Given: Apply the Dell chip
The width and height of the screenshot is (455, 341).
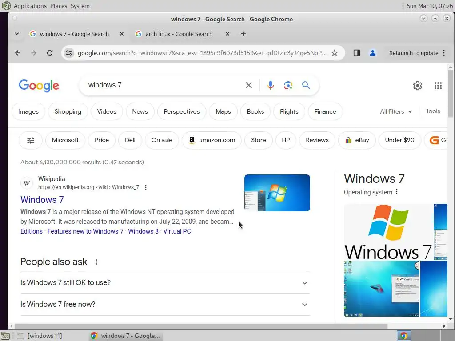Looking at the screenshot, I should [x=130, y=140].
